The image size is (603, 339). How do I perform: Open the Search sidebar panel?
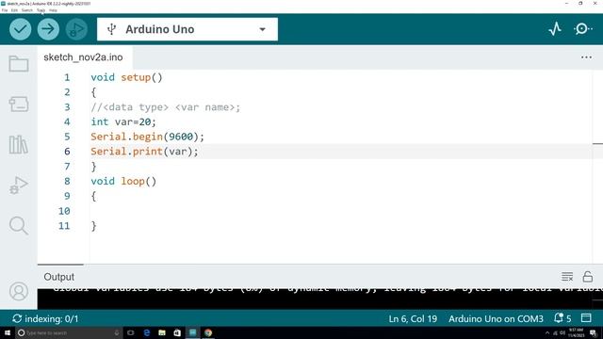(x=19, y=226)
